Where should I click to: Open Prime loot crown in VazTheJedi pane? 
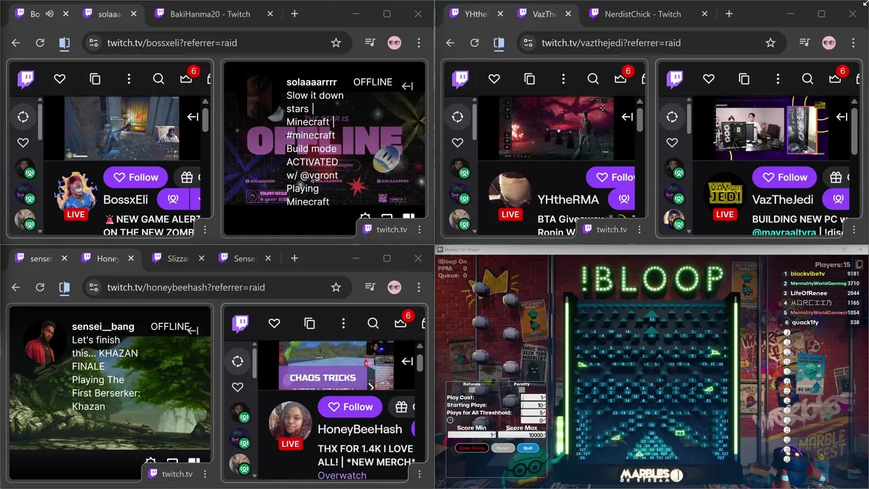pyautogui.click(x=836, y=78)
